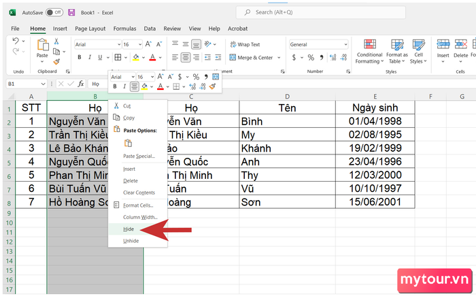
Task: Choose Hide from the context menu
Action: click(137, 229)
